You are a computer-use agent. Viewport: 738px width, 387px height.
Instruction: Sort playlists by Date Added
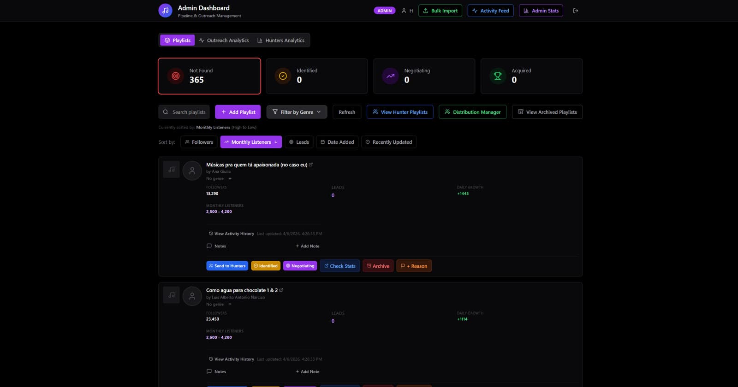337,142
